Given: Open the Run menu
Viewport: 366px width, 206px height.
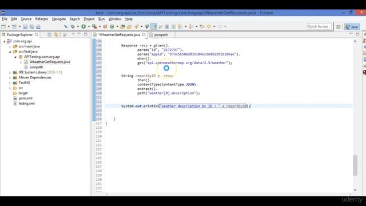Looking at the screenshot, I should coord(102,19).
